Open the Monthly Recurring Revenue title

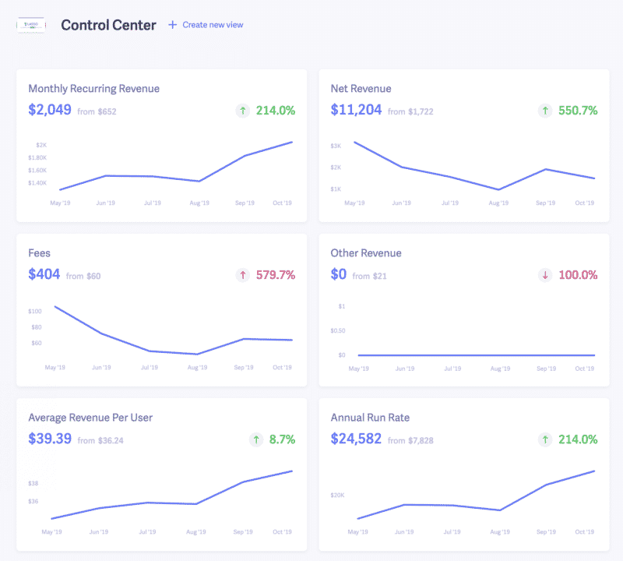click(93, 89)
